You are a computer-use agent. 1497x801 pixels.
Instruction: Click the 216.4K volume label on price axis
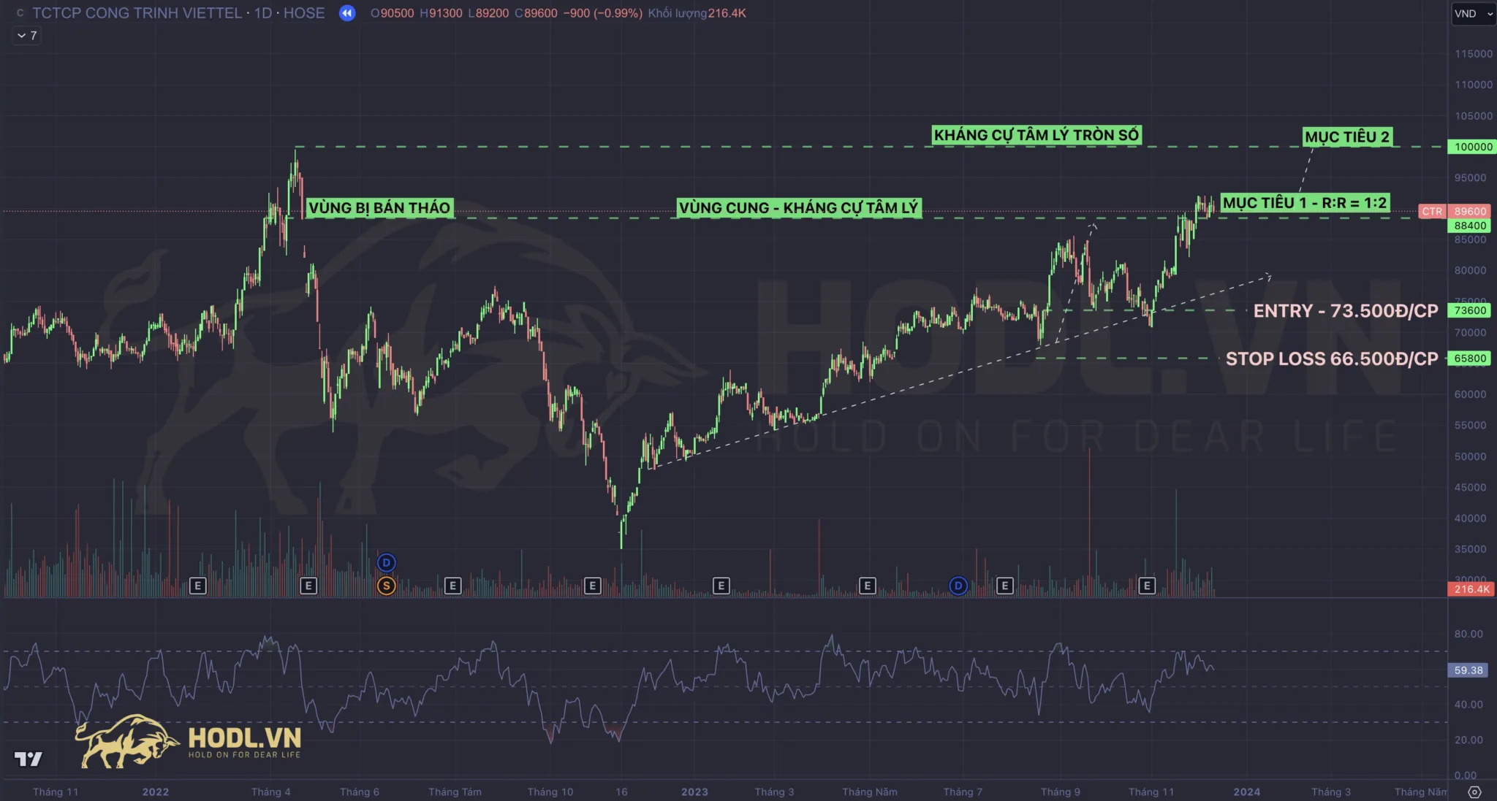click(x=1471, y=589)
